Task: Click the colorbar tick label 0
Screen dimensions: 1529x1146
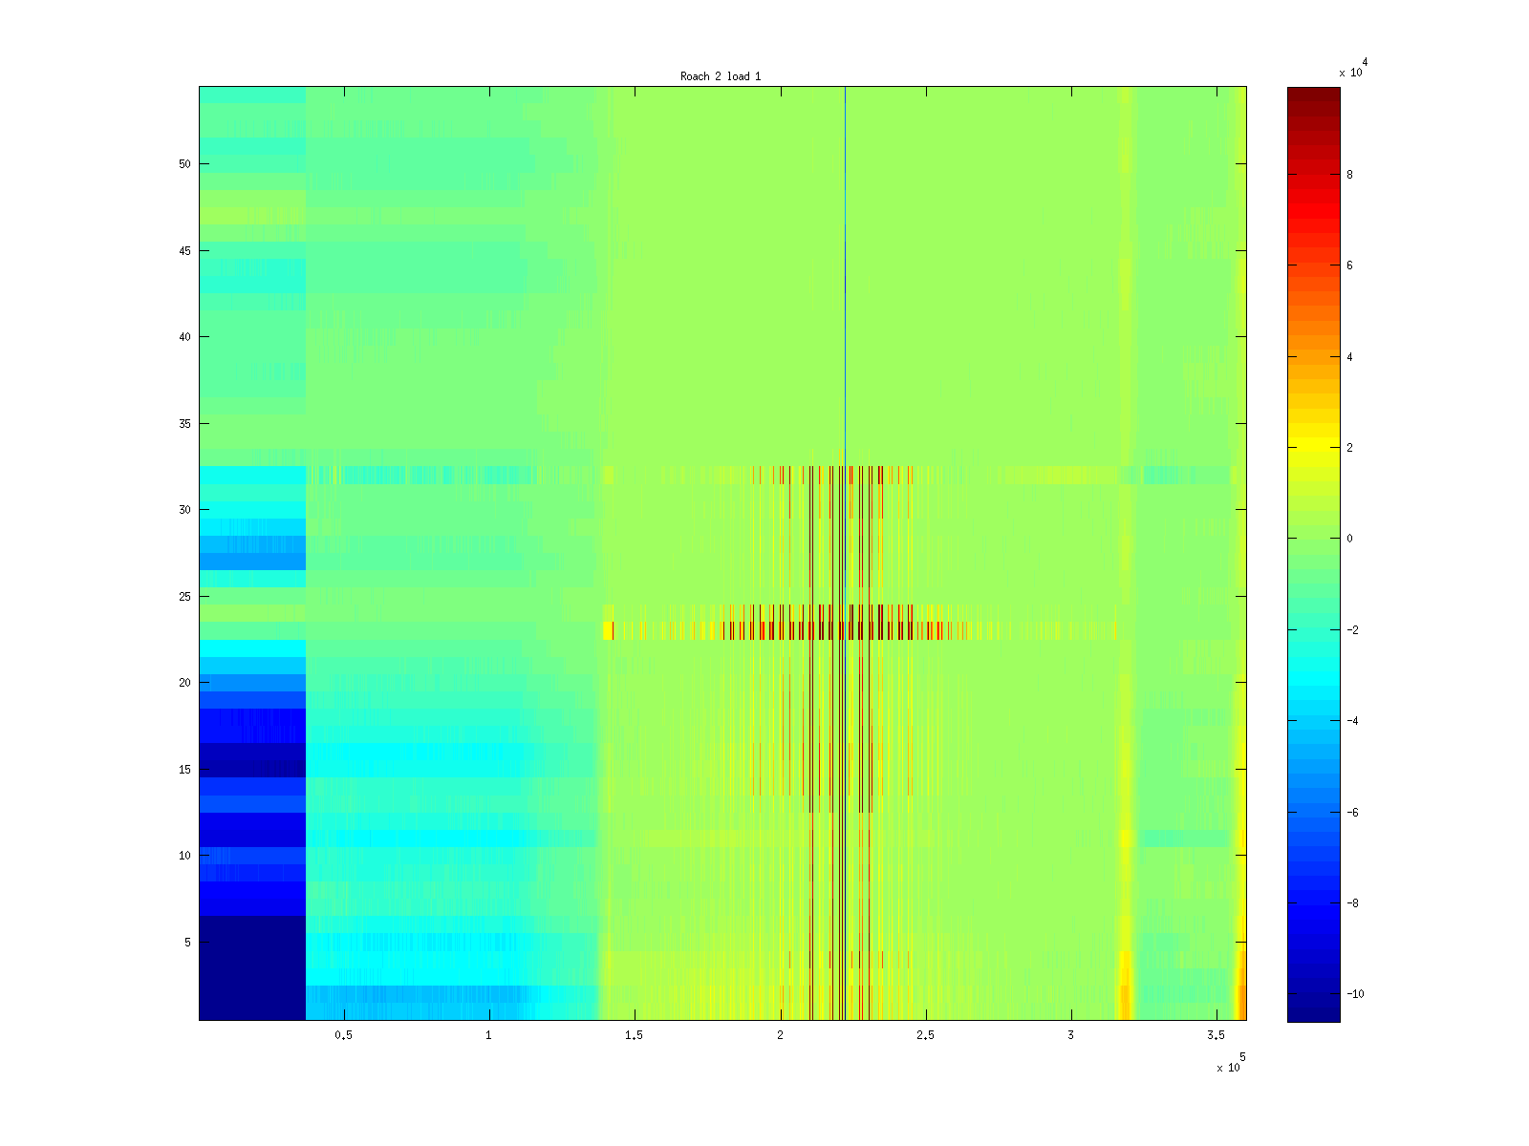Action: (1349, 539)
